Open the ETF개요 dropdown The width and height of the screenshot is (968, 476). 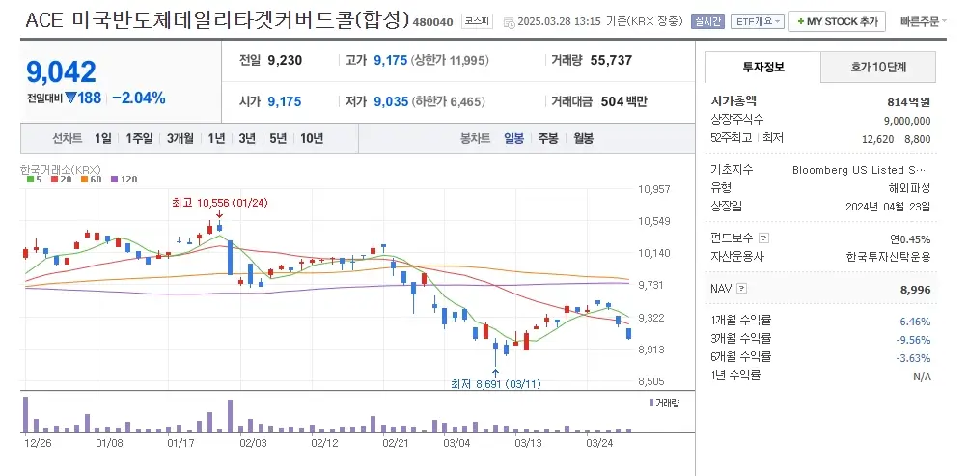[758, 21]
